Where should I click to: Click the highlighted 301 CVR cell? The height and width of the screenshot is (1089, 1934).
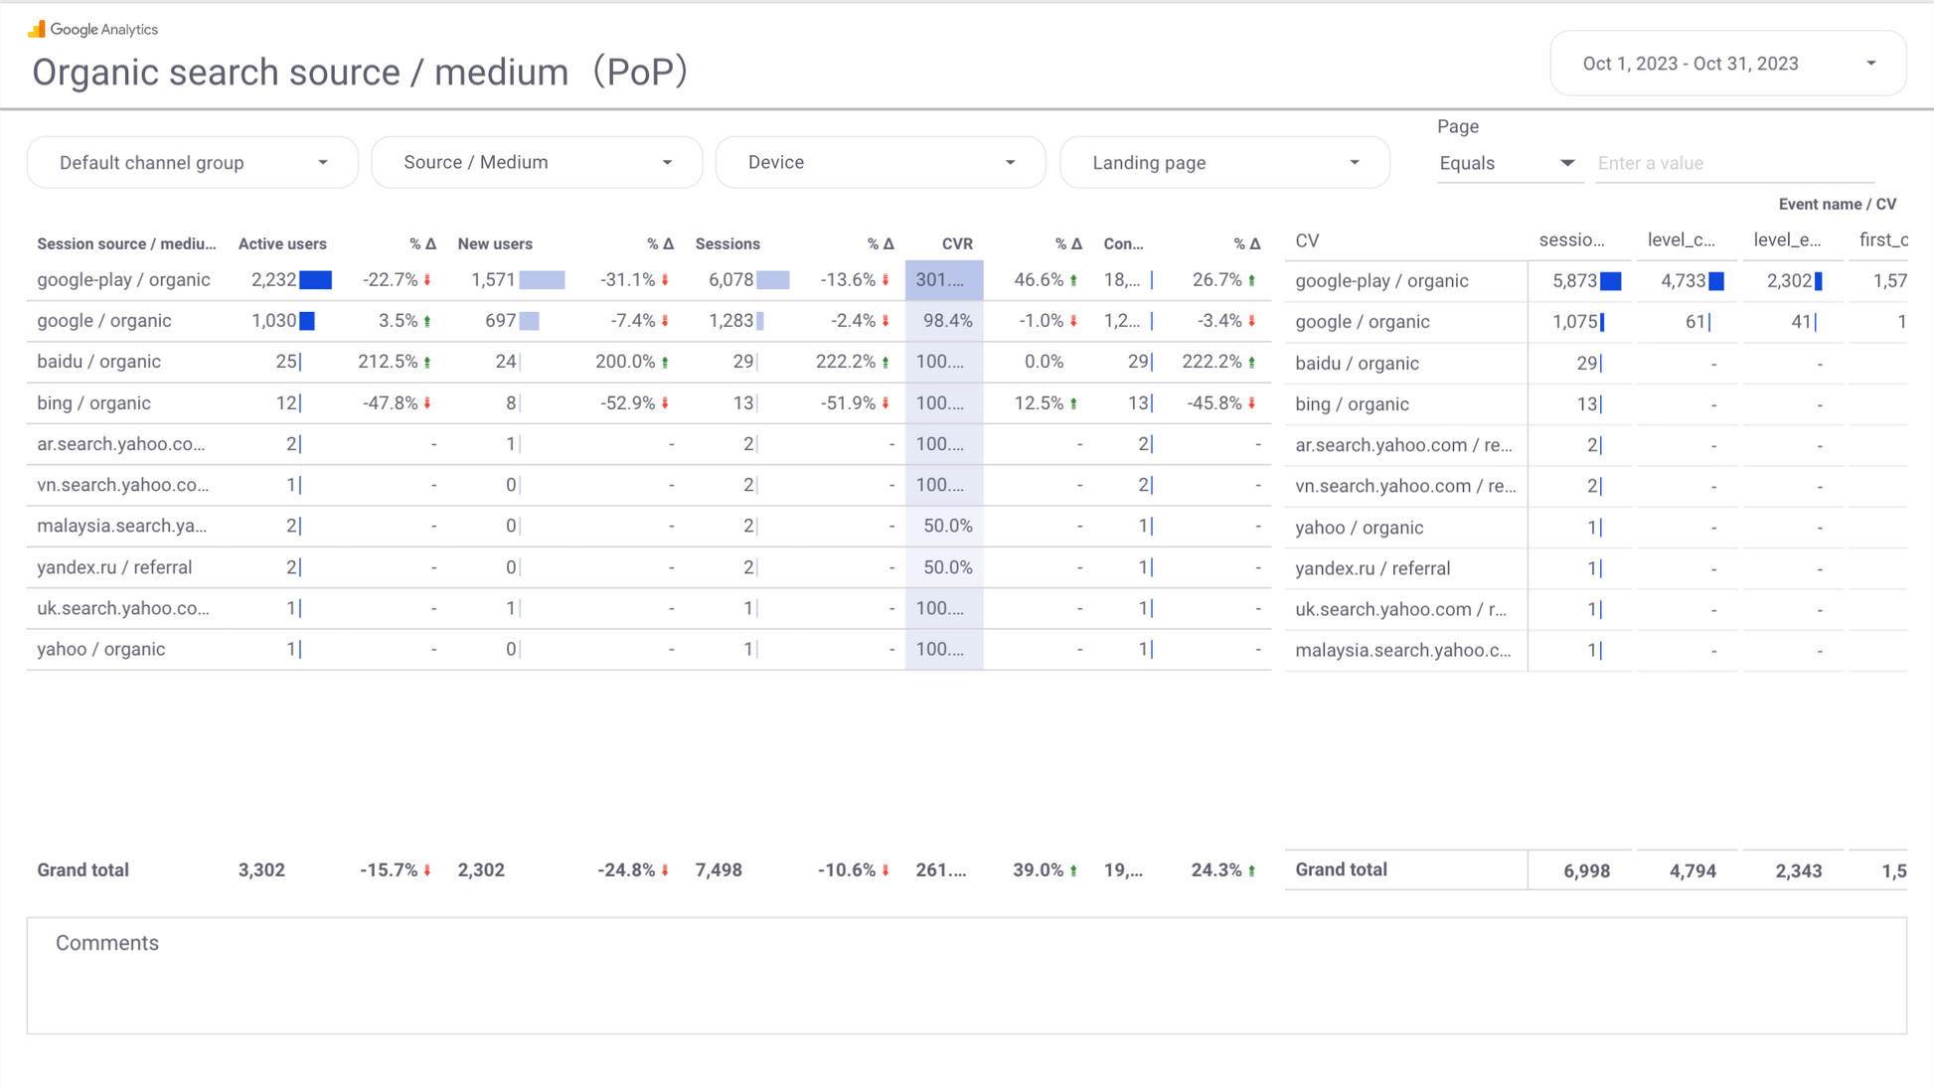943,280
